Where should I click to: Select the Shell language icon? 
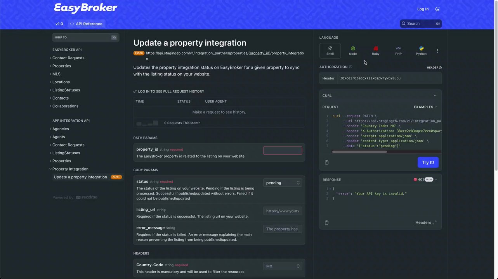click(x=330, y=50)
